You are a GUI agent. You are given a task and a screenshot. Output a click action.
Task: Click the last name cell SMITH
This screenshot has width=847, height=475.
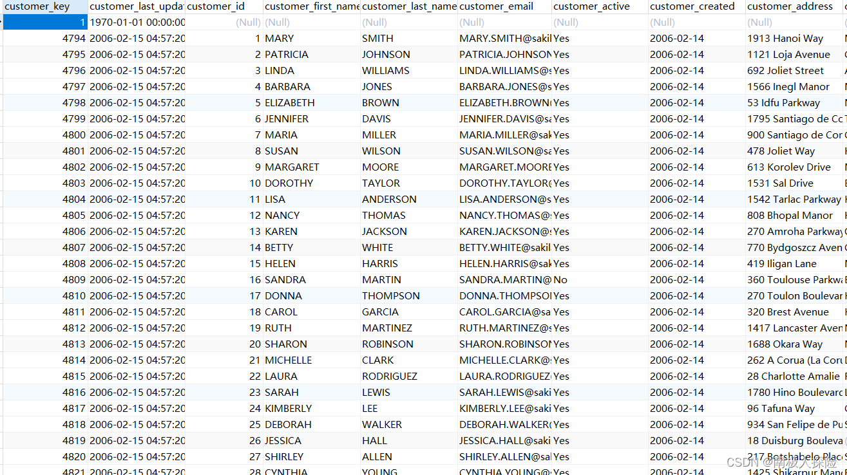point(409,38)
